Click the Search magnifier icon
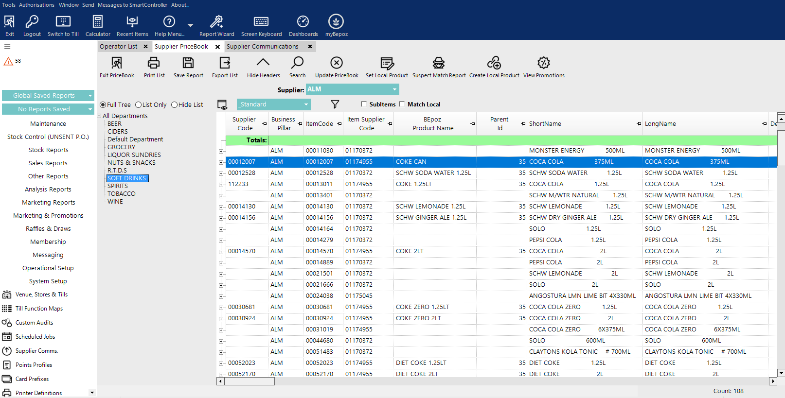This screenshot has width=785, height=398. (x=297, y=63)
